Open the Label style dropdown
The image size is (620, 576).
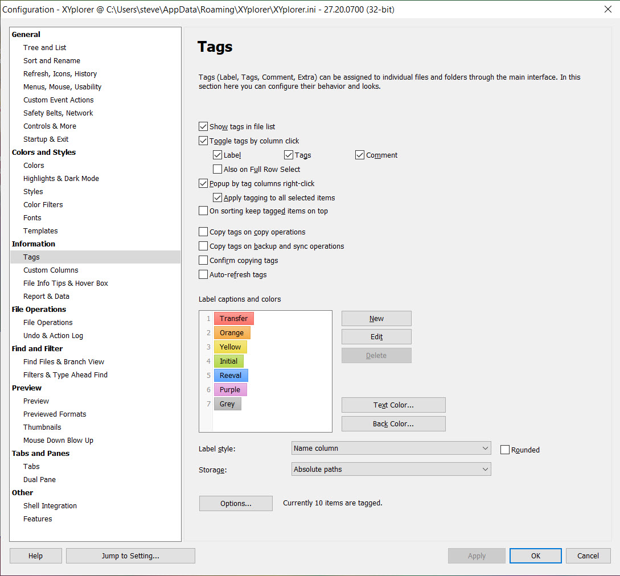click(391, 449)
